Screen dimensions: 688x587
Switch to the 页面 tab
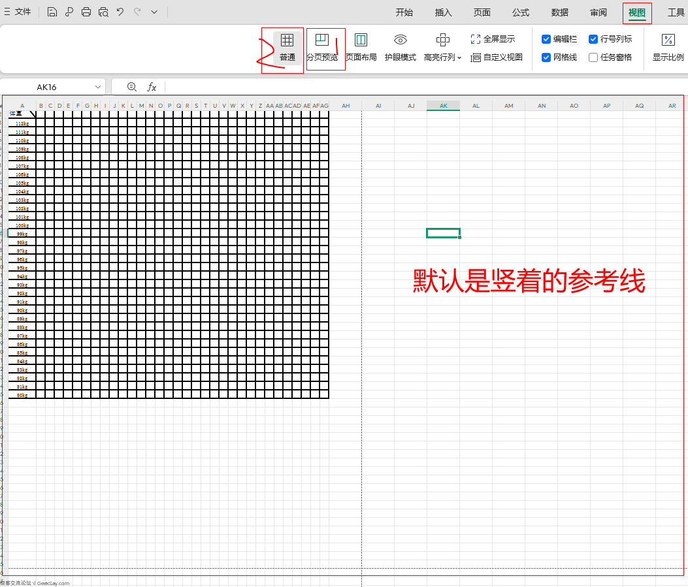482,12
